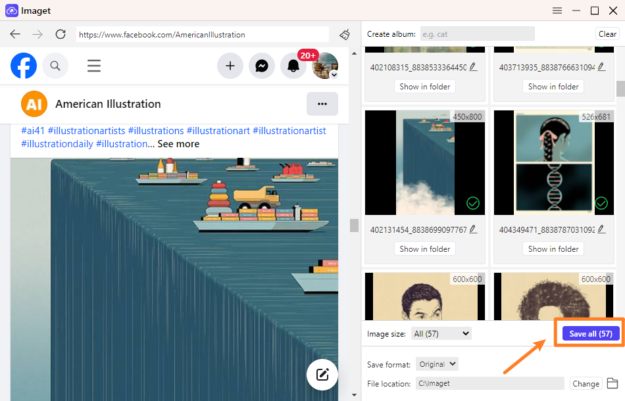The width and height of the screenshot is (625, 401).
Task: Click the Save all (57) button
Action: pos(590,334)
